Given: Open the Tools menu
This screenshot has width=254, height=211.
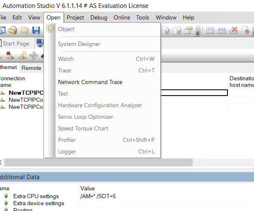Looking at the screenshot, I should [x=143, y=17].
